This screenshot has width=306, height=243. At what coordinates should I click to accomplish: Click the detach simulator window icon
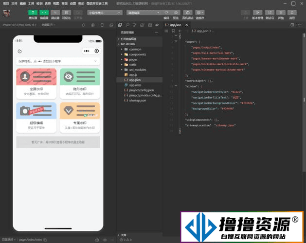[111, 25]
